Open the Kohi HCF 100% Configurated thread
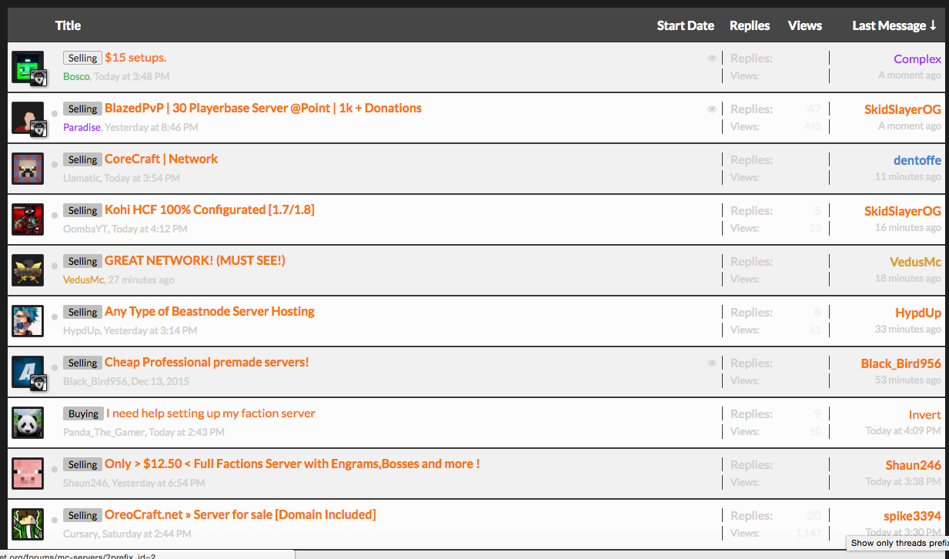The image size is (949, 559). (x=209, y=209)
